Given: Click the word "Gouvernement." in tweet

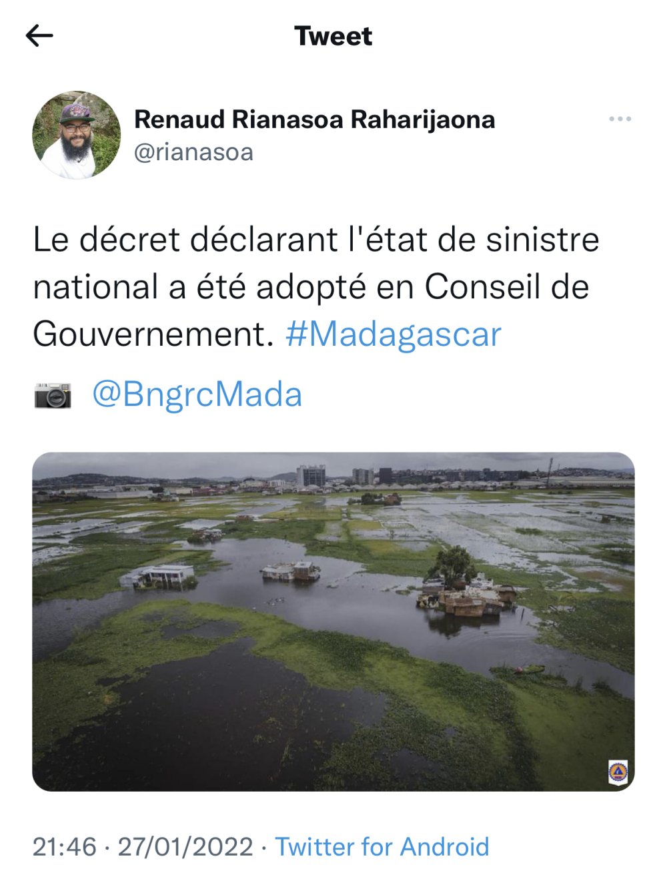Looking at the screenshot, I should tap(153, 334).
